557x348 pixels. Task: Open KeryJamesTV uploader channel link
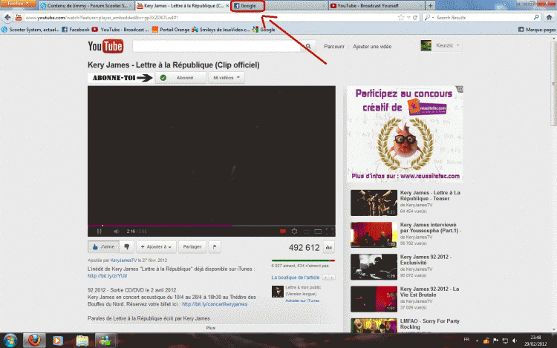tap(123, 260)
